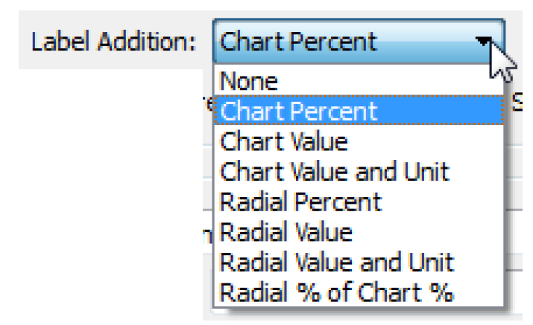Pick Chart Value and Unit
533x325 pixels.
tap(335, 172)
